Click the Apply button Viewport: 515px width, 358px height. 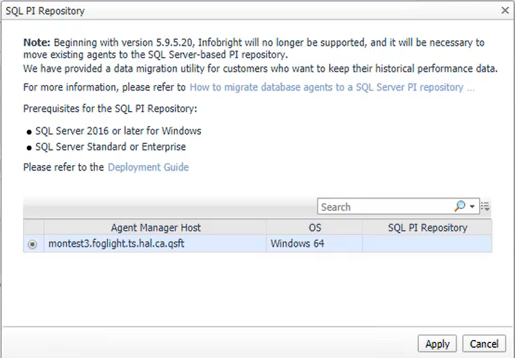[x=437, y=344]
